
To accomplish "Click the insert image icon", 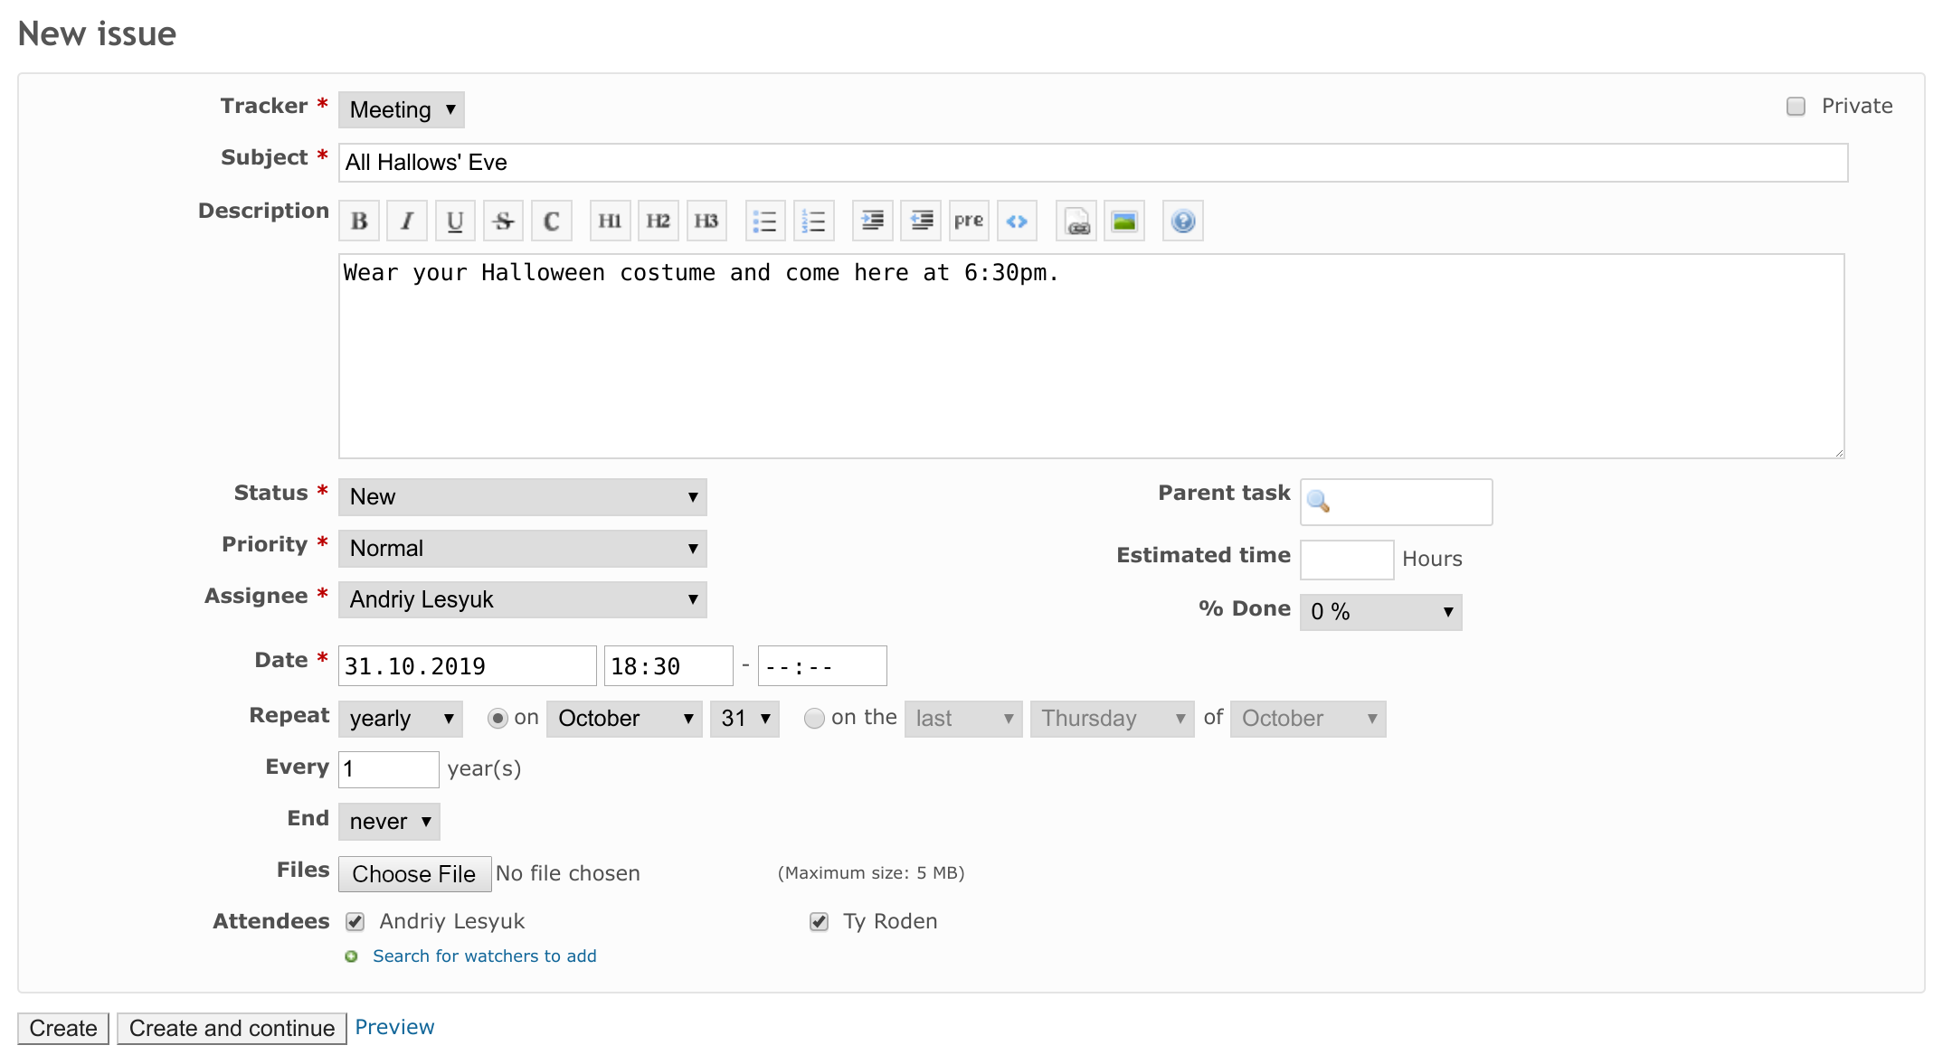I will 1123,221.
